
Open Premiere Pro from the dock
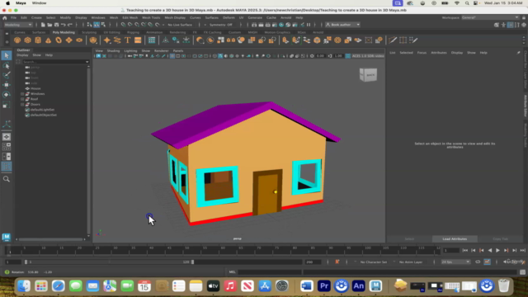[324, 286]
